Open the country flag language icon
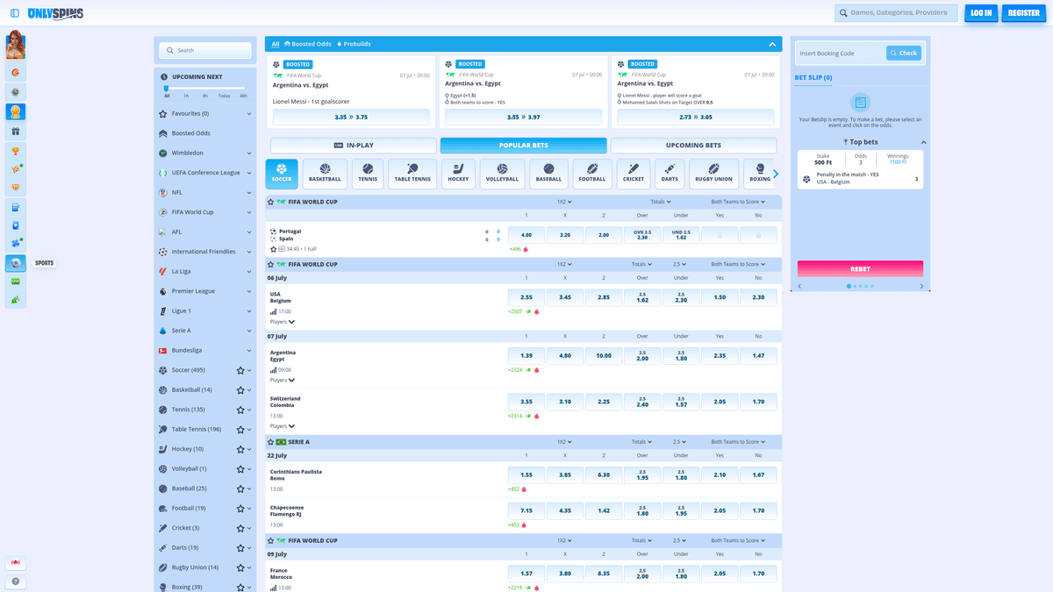Viewport: 1053px width, 592px height. (15, 562)
